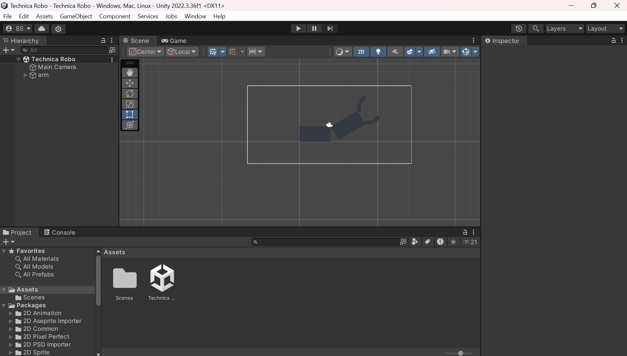Open the global Search magnifier
The image size is (627, 356).
[x=536, y=28]
